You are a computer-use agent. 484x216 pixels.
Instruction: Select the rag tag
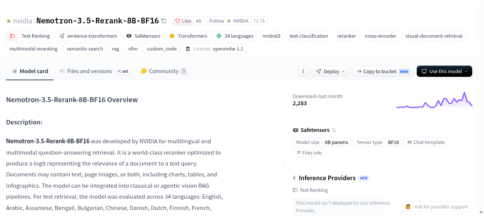[x=116, y=49]
